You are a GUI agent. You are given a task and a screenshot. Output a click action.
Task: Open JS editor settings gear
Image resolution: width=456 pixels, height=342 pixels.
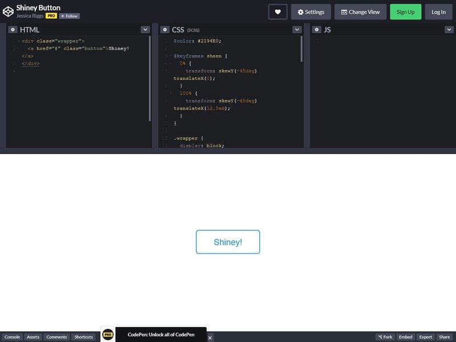pos(316,30)
